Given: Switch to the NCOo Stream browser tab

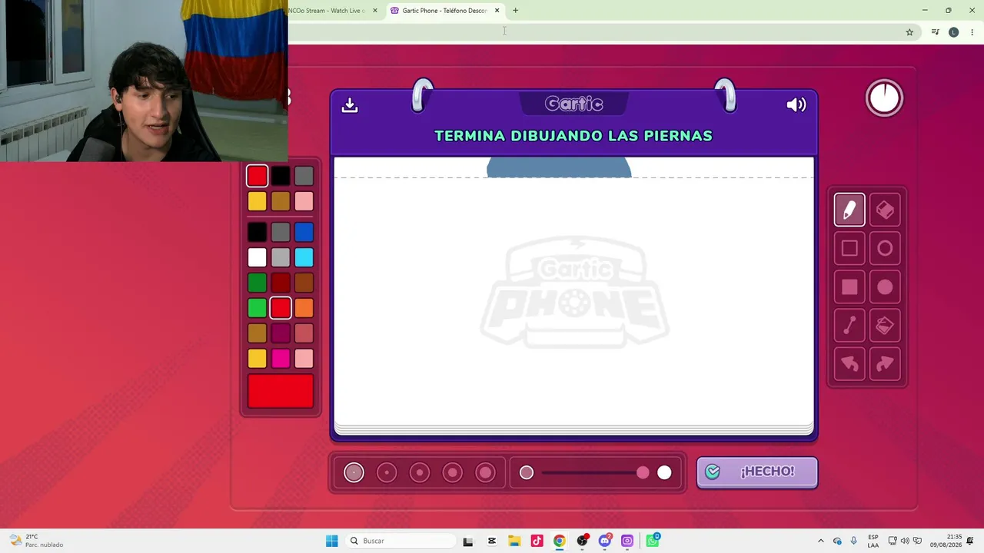Looking at the screenshot, I should pyautogui.click(x=327, y=11).
